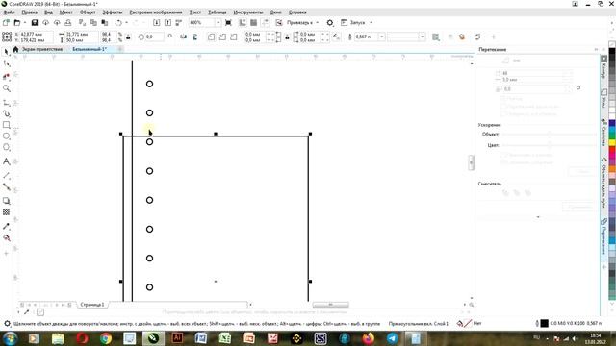The image size is (616, 346).
Task: Click the Объект acceleration slider
Action: [550, 135]
